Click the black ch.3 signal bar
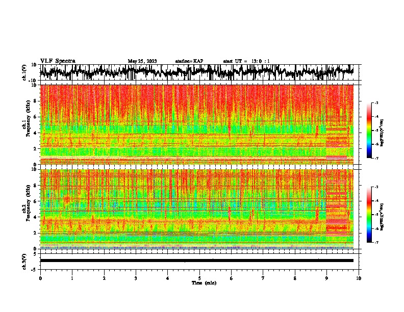This screenshot has height=312, width=404. click(x=197, y=261)
